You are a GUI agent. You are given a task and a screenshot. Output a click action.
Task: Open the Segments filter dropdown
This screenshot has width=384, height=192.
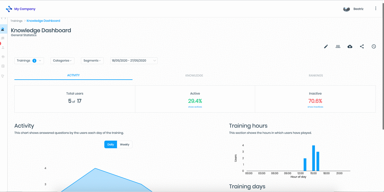pyautogui.click(x=92, y=61)
